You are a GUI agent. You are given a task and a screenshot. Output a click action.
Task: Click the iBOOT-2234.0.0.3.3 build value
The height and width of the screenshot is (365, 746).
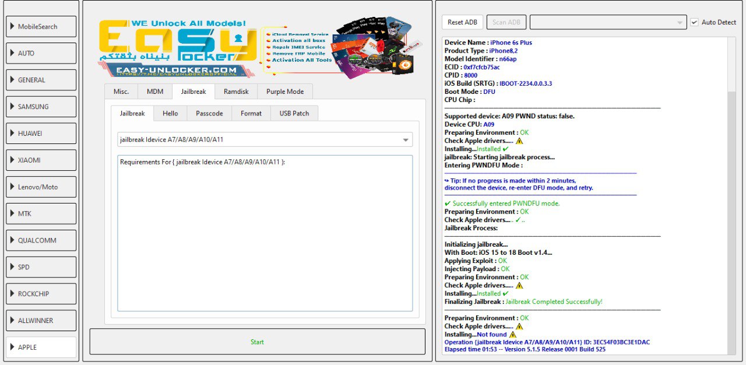point(526,83)
